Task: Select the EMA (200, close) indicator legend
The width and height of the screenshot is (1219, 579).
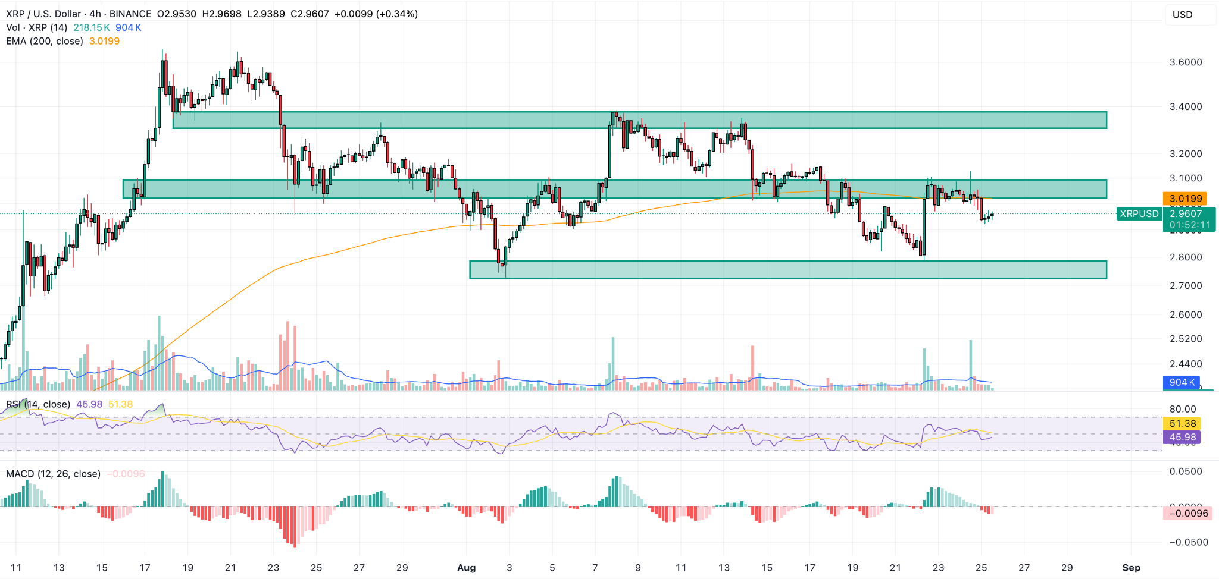Action: 45,41
